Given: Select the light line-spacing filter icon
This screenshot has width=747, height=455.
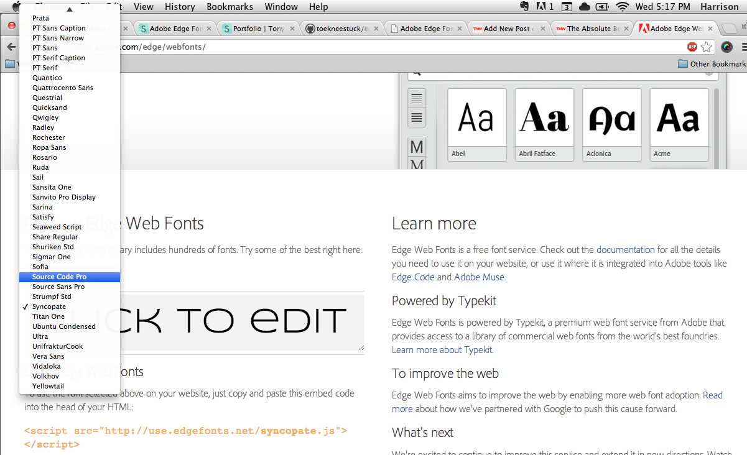Looking at the screenshot, I should tap(416, 98).
